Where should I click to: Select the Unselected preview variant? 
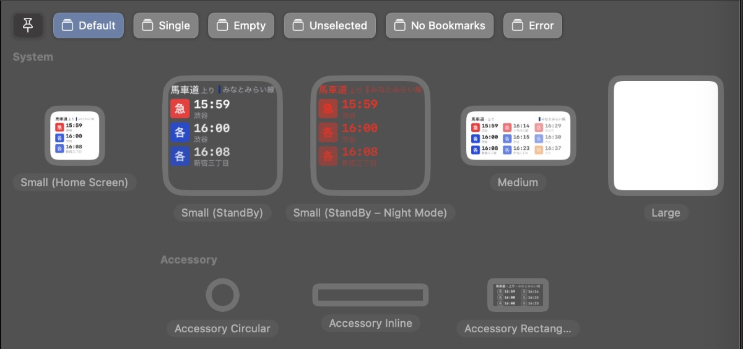[x=330, y=25]
